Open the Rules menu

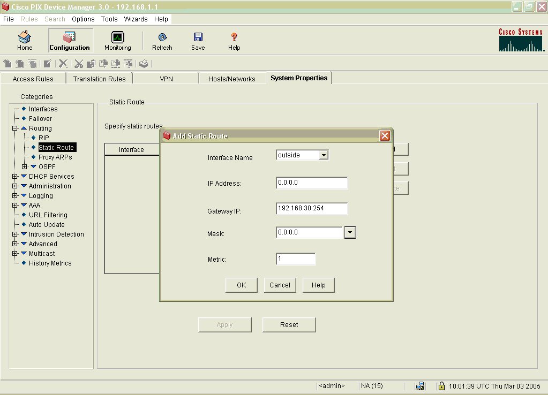point(29,19)
